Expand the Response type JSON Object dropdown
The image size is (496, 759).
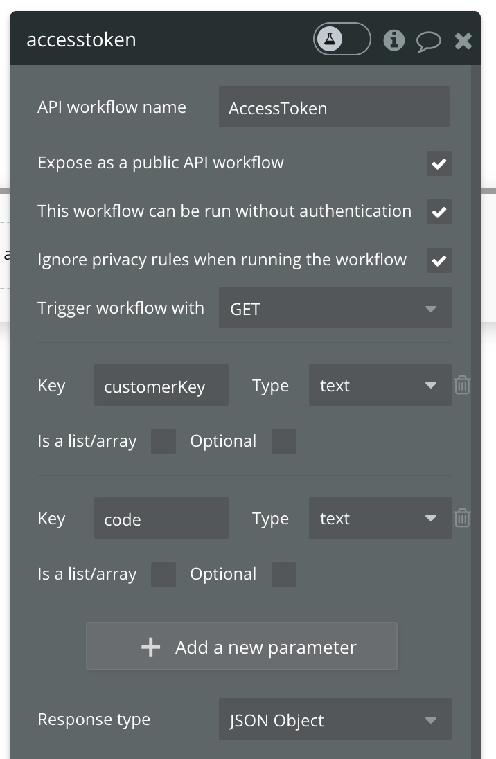(x=335, y=720)
